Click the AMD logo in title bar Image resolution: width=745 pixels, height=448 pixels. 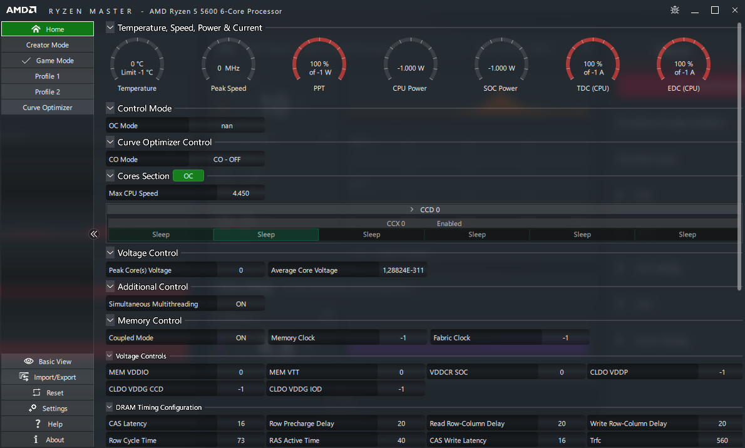click(x=21, y=10)
